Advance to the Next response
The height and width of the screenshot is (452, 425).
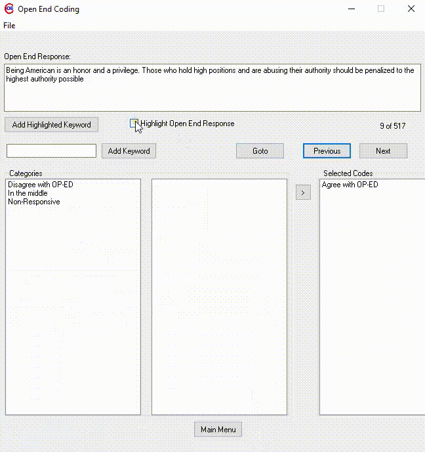[x=383, y=150]
